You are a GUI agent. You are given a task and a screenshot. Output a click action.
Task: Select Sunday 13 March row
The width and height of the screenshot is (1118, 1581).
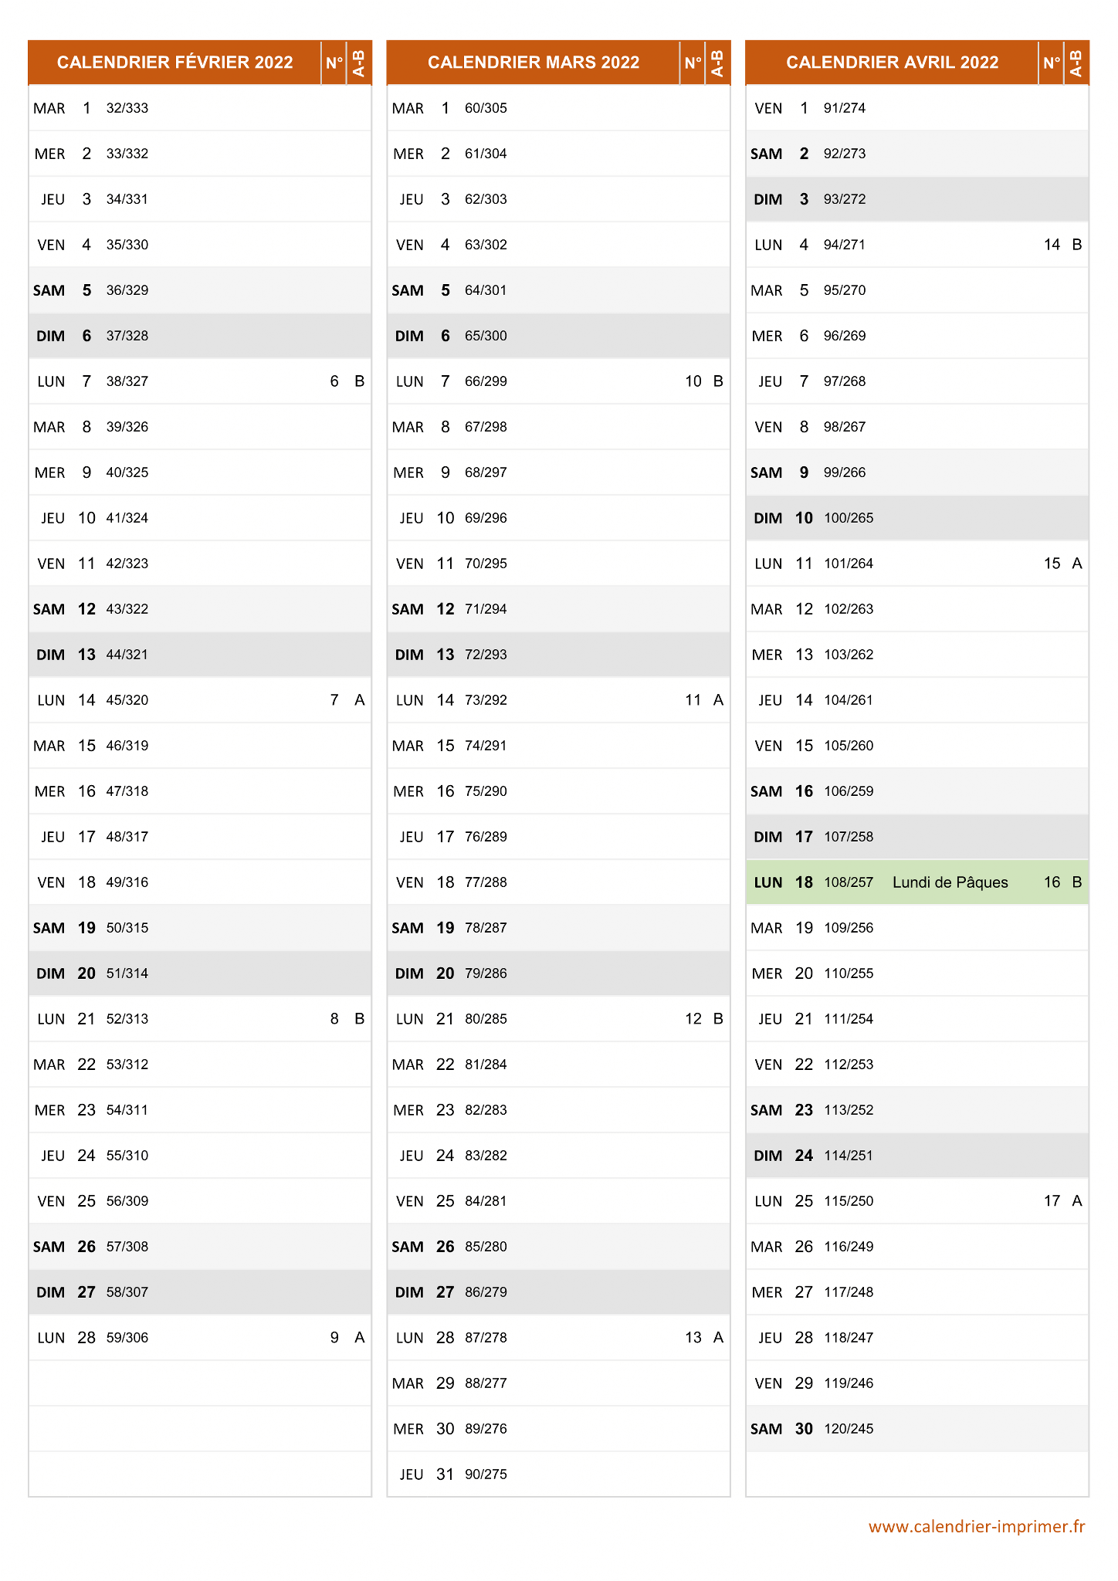[x=558, y=655]
